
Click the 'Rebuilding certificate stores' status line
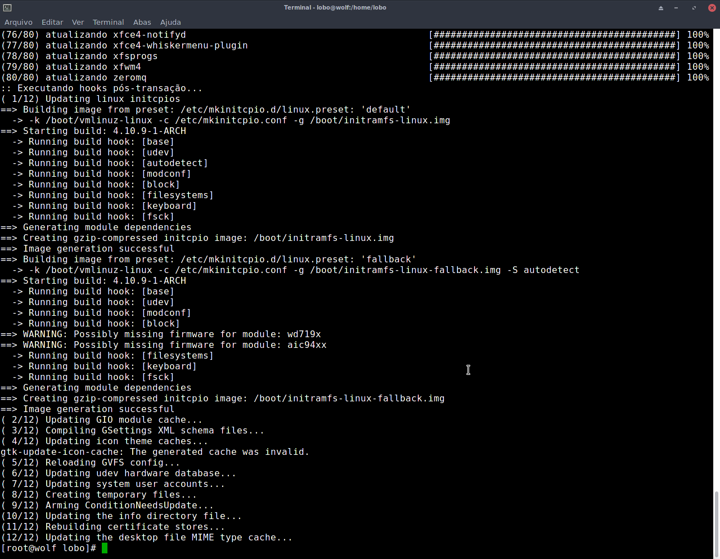(112, 526)
